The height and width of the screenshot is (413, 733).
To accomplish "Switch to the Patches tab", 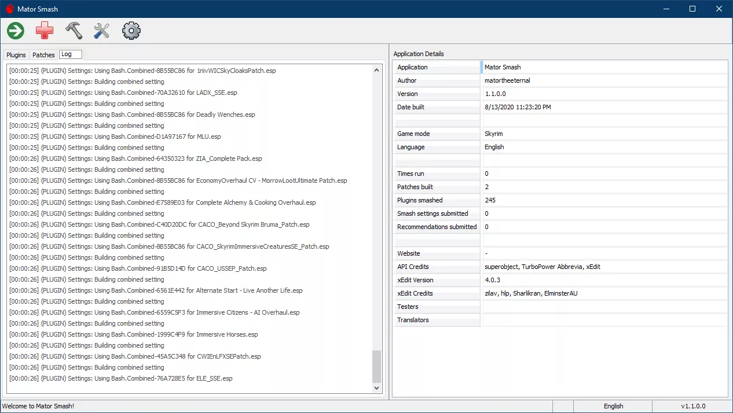I will click(x=43, y=55).
